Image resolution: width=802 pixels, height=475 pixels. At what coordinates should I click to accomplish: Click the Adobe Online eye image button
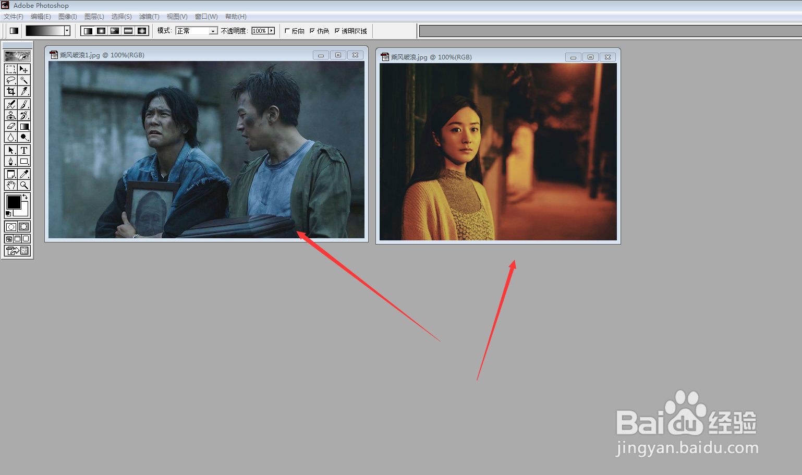click(x=17, y=56)
